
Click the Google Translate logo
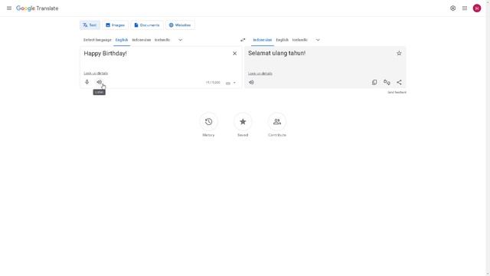(38, 8)
